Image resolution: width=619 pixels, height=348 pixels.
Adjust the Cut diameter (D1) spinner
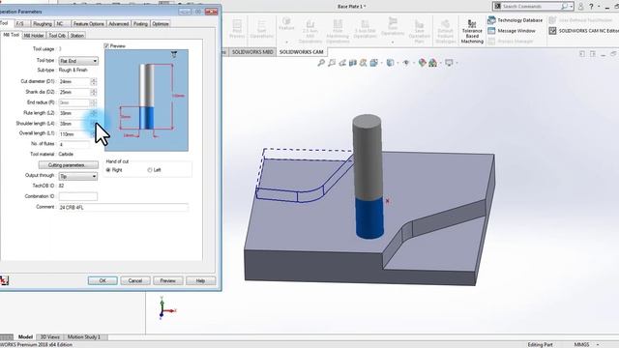click(x=94, y=81)
